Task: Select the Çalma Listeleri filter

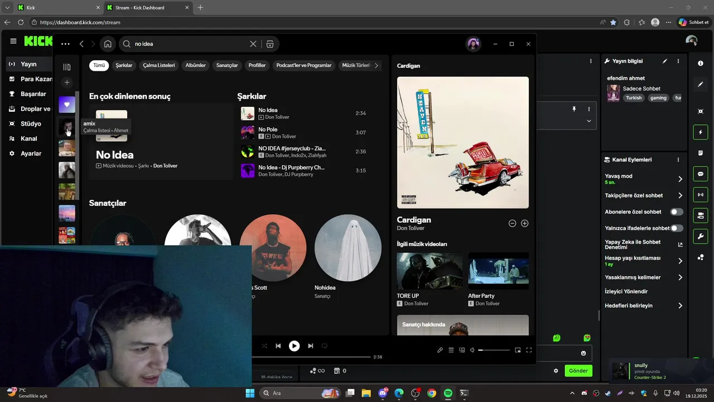Action: coord(159,65)
